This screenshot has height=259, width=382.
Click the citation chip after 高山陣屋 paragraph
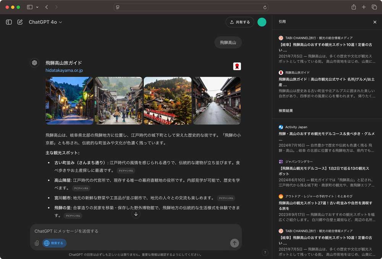pos(81,188)
